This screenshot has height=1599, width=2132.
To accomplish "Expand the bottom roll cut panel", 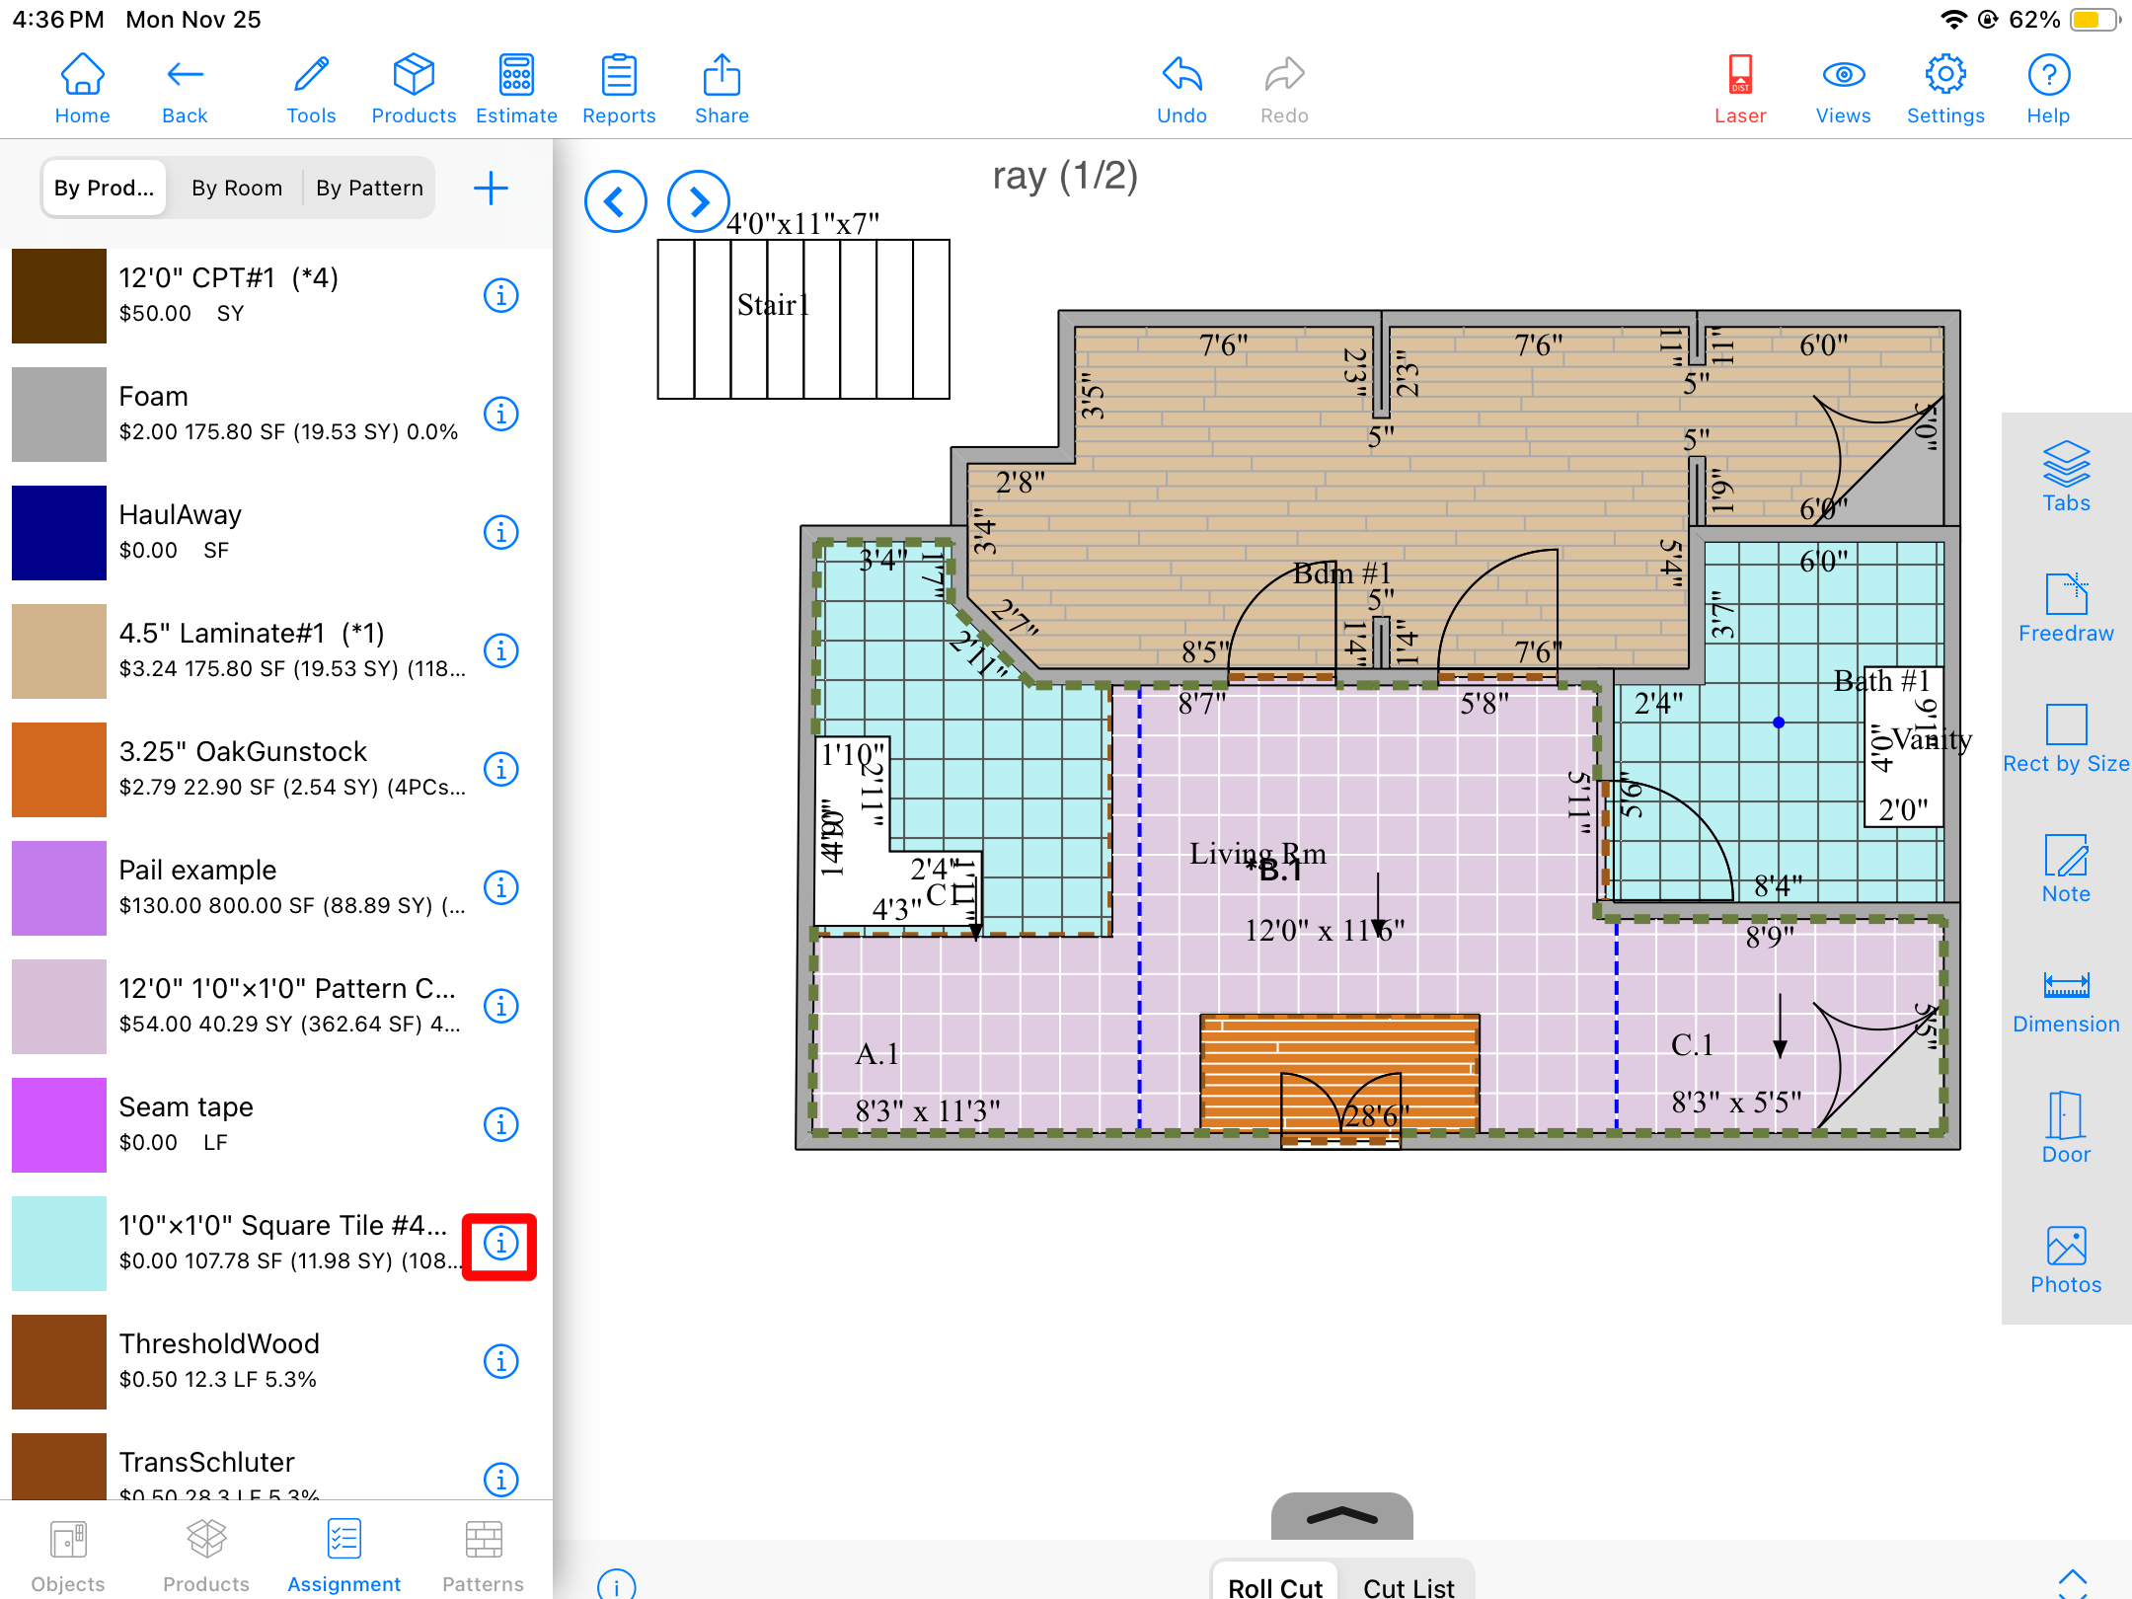I will coord(1341,1516).
